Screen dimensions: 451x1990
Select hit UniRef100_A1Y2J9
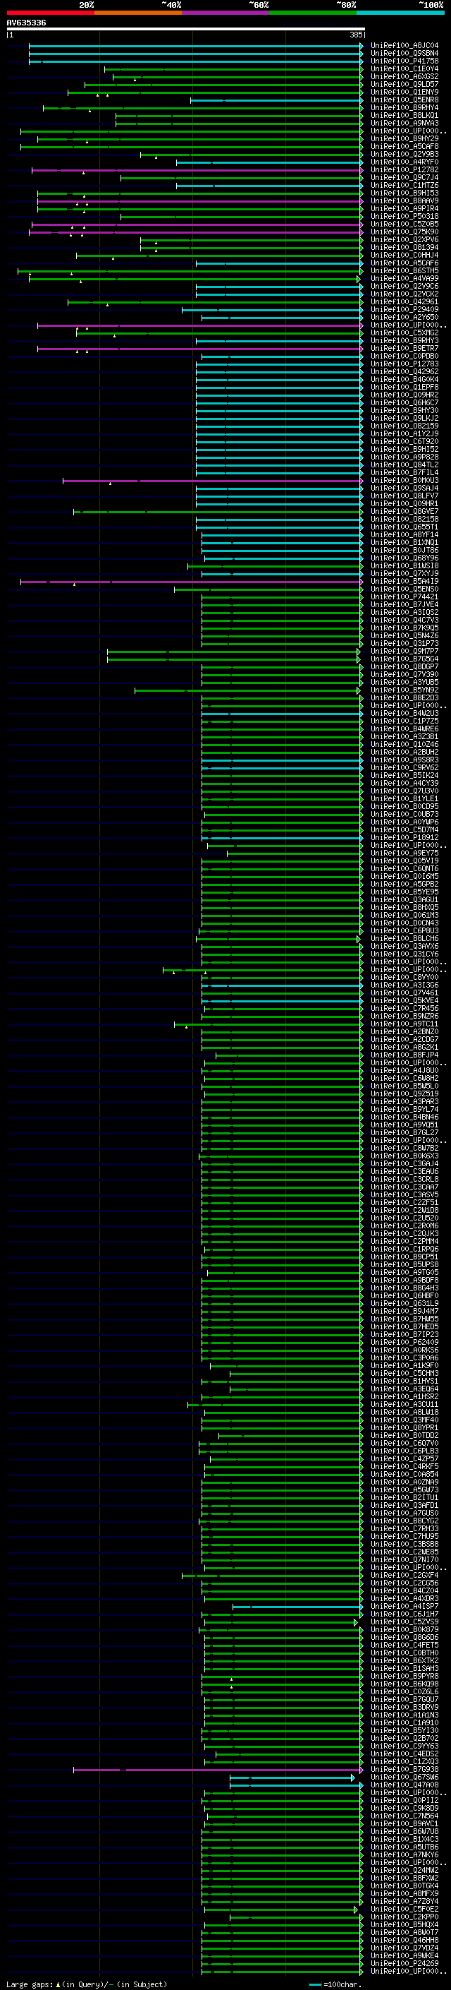404,434
